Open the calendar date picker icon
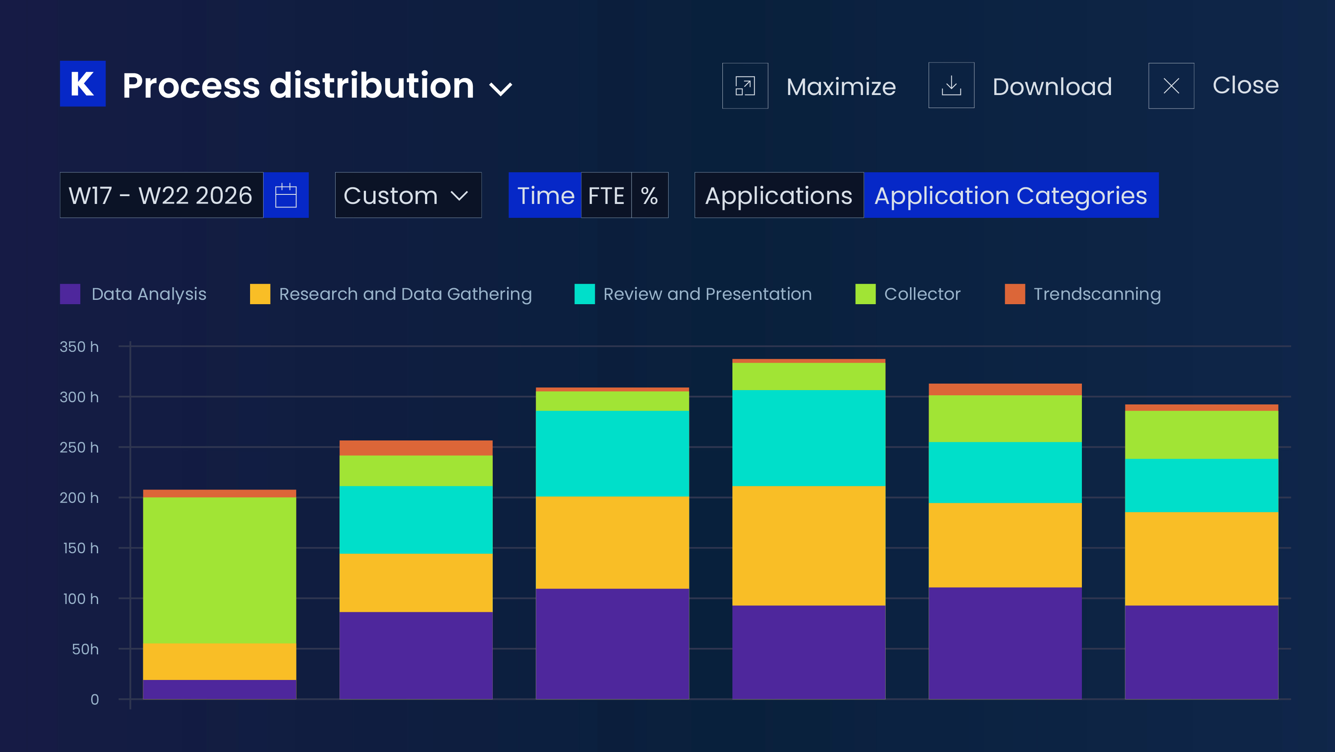The height and width of the screenshot is (752, 1335). pos(286,195)
